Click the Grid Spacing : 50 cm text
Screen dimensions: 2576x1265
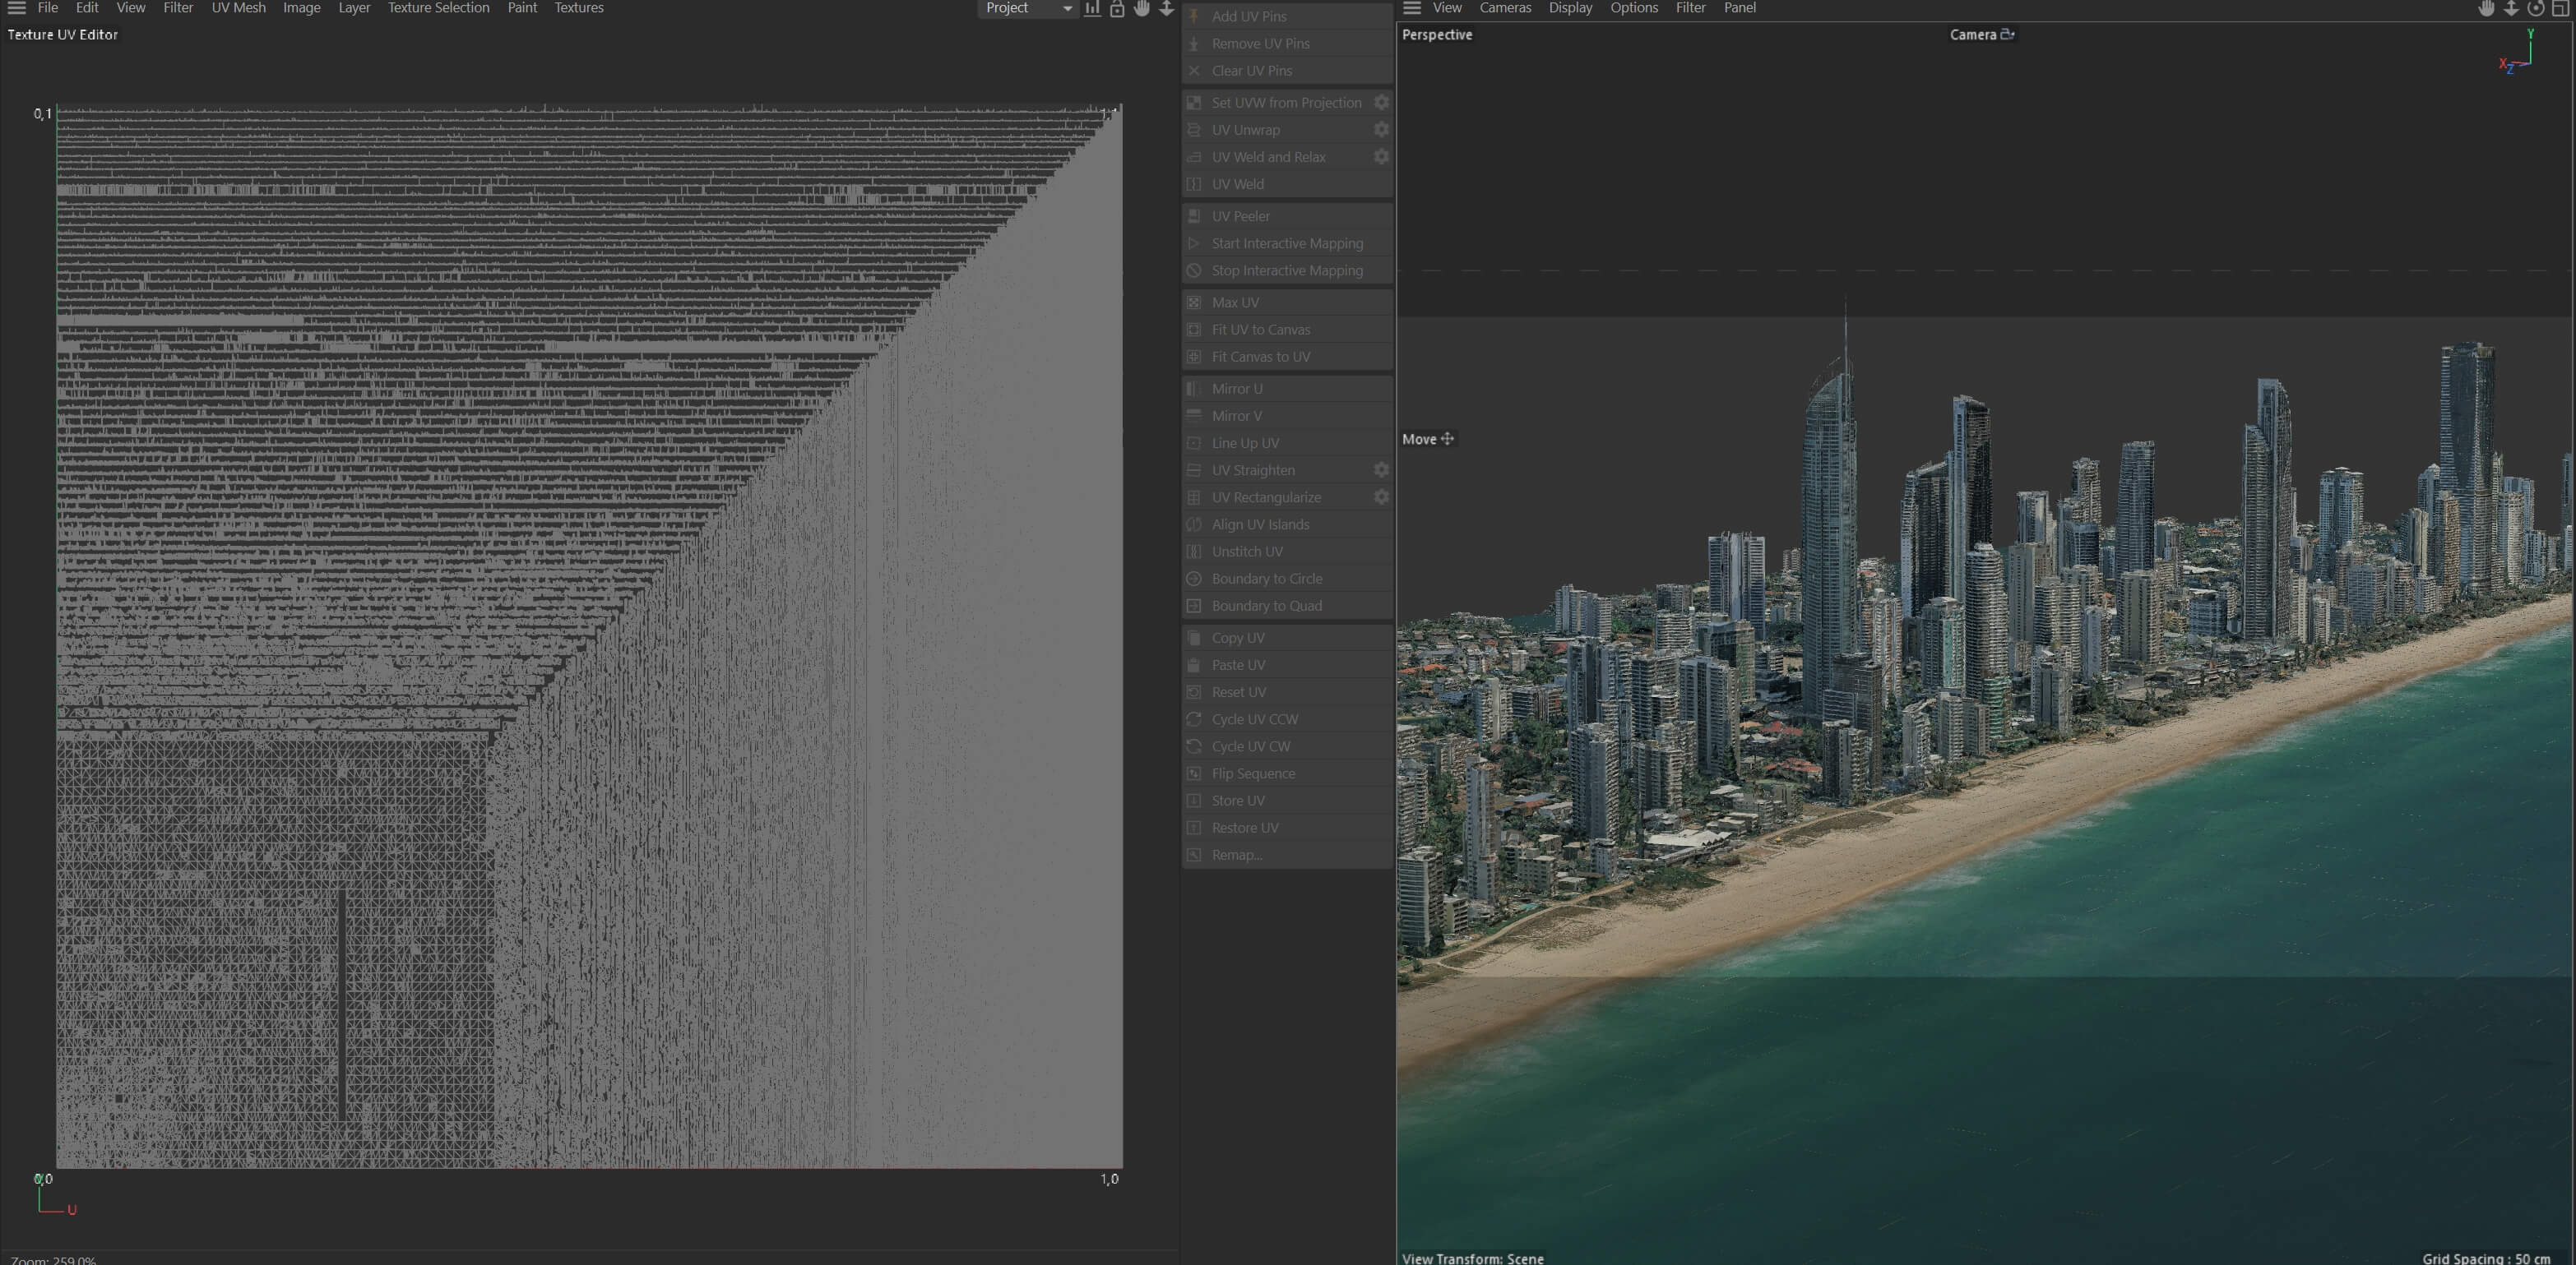[x=2486, y=1258]
